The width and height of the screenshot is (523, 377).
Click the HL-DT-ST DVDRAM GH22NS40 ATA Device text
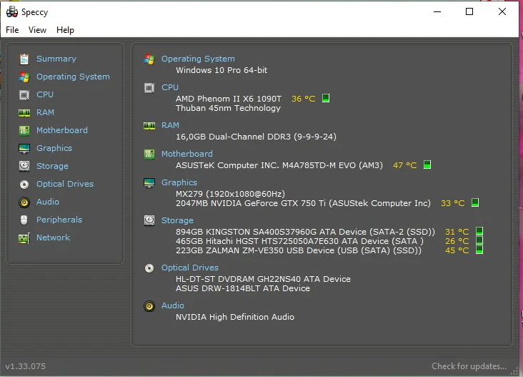263,279
